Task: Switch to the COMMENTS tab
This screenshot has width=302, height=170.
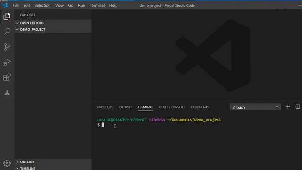Action: 200,107
